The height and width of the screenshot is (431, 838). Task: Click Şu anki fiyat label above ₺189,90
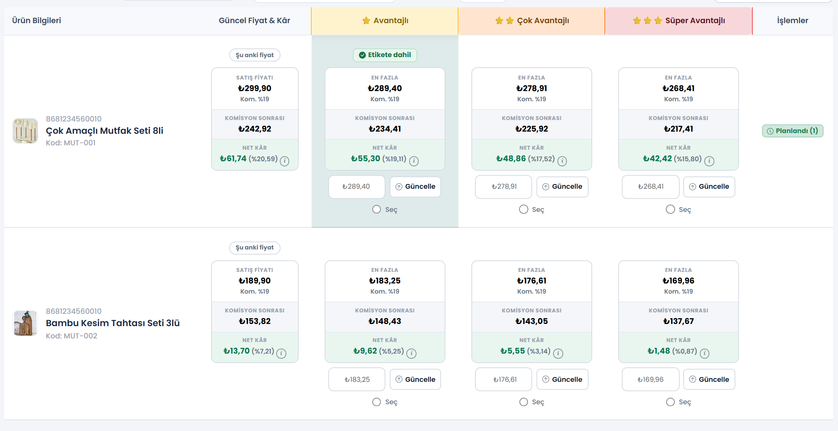(x=255, y=248)
